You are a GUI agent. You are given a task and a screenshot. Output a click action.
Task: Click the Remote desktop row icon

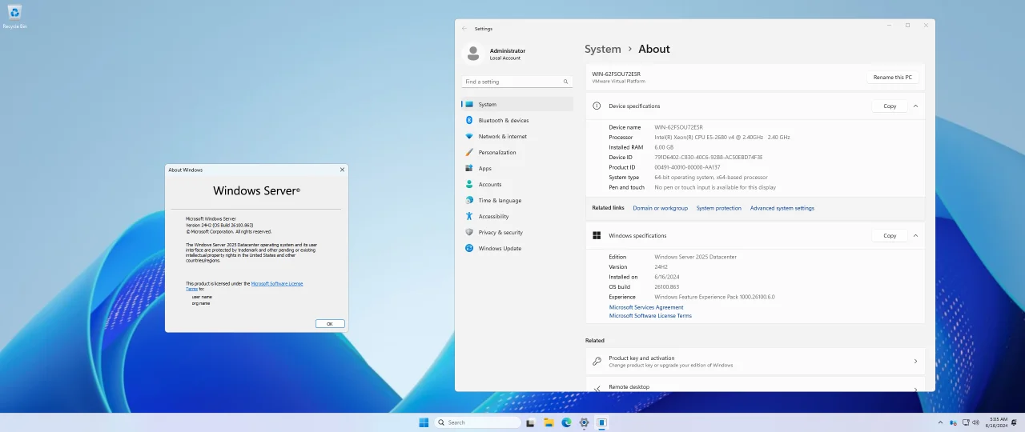click(597, 388)
